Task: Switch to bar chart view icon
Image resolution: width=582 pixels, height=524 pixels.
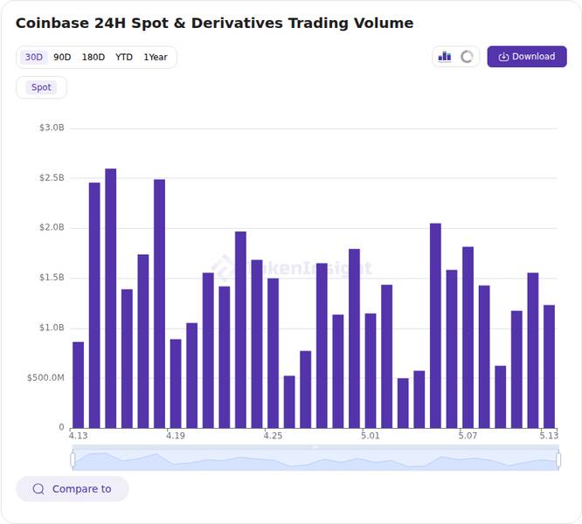Action: [445, 57]
